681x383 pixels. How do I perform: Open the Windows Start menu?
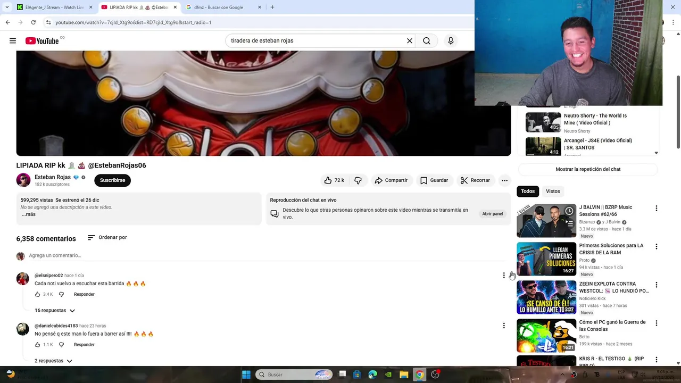tap(246, 374)
